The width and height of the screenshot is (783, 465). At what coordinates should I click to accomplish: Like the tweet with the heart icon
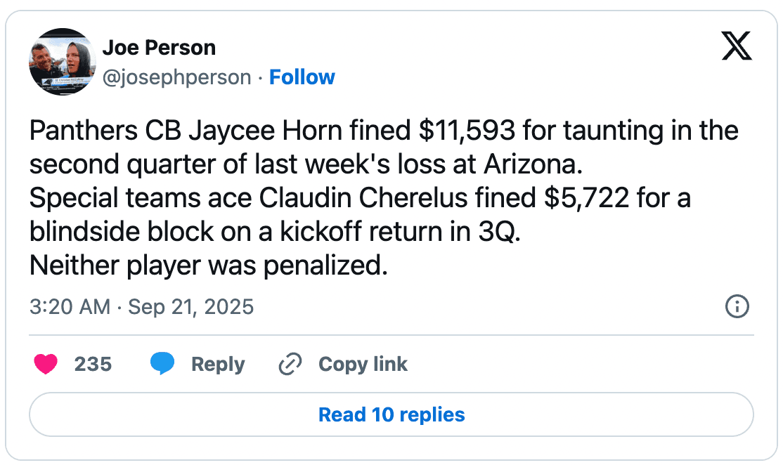click(x=46, y=364)
